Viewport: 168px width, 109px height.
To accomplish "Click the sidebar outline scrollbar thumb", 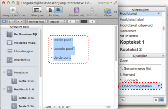I will click(40, 53).
